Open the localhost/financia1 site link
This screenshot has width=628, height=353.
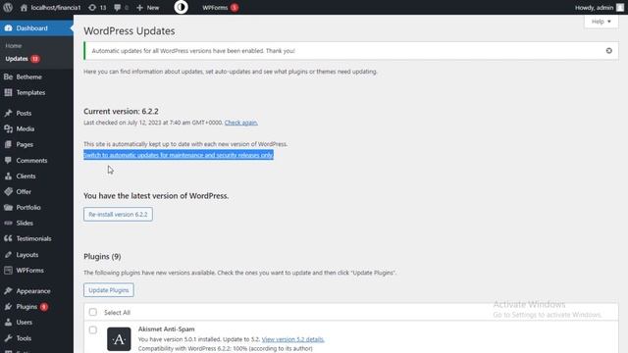pos(56,8)
